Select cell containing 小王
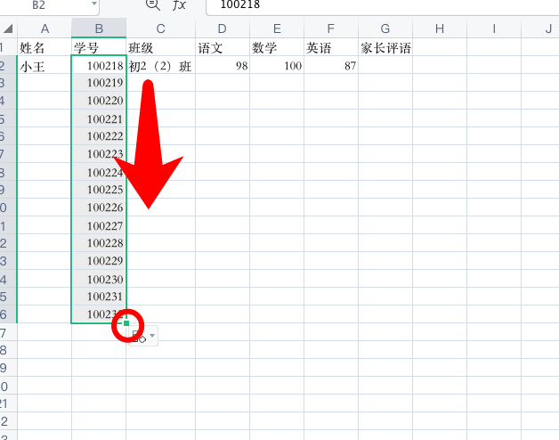Screen dimensions: 559x440 click(45, 65)
